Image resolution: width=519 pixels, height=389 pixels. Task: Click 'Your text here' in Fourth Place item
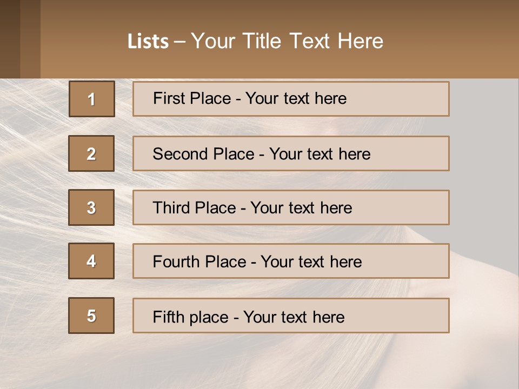[x=311, y=262]
